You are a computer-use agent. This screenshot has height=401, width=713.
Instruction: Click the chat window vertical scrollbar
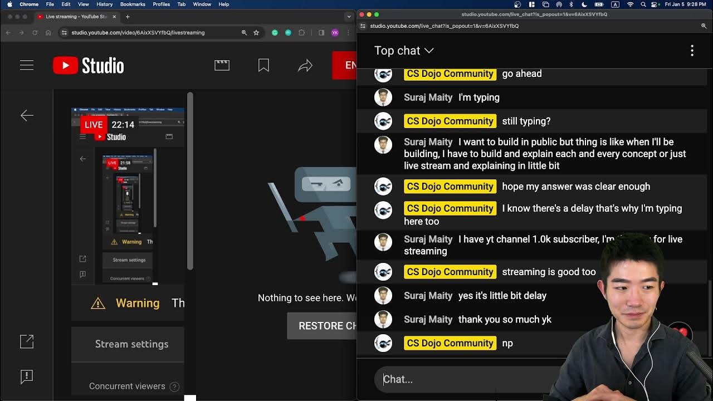click(x=710, y=317)
